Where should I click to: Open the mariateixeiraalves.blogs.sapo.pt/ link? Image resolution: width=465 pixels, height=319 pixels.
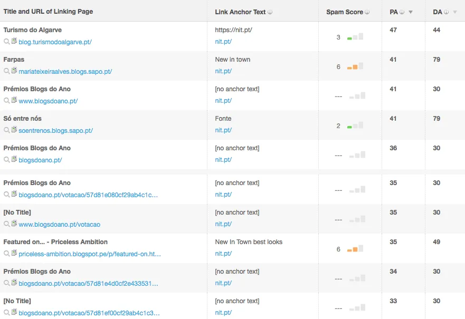click(65, 72)
